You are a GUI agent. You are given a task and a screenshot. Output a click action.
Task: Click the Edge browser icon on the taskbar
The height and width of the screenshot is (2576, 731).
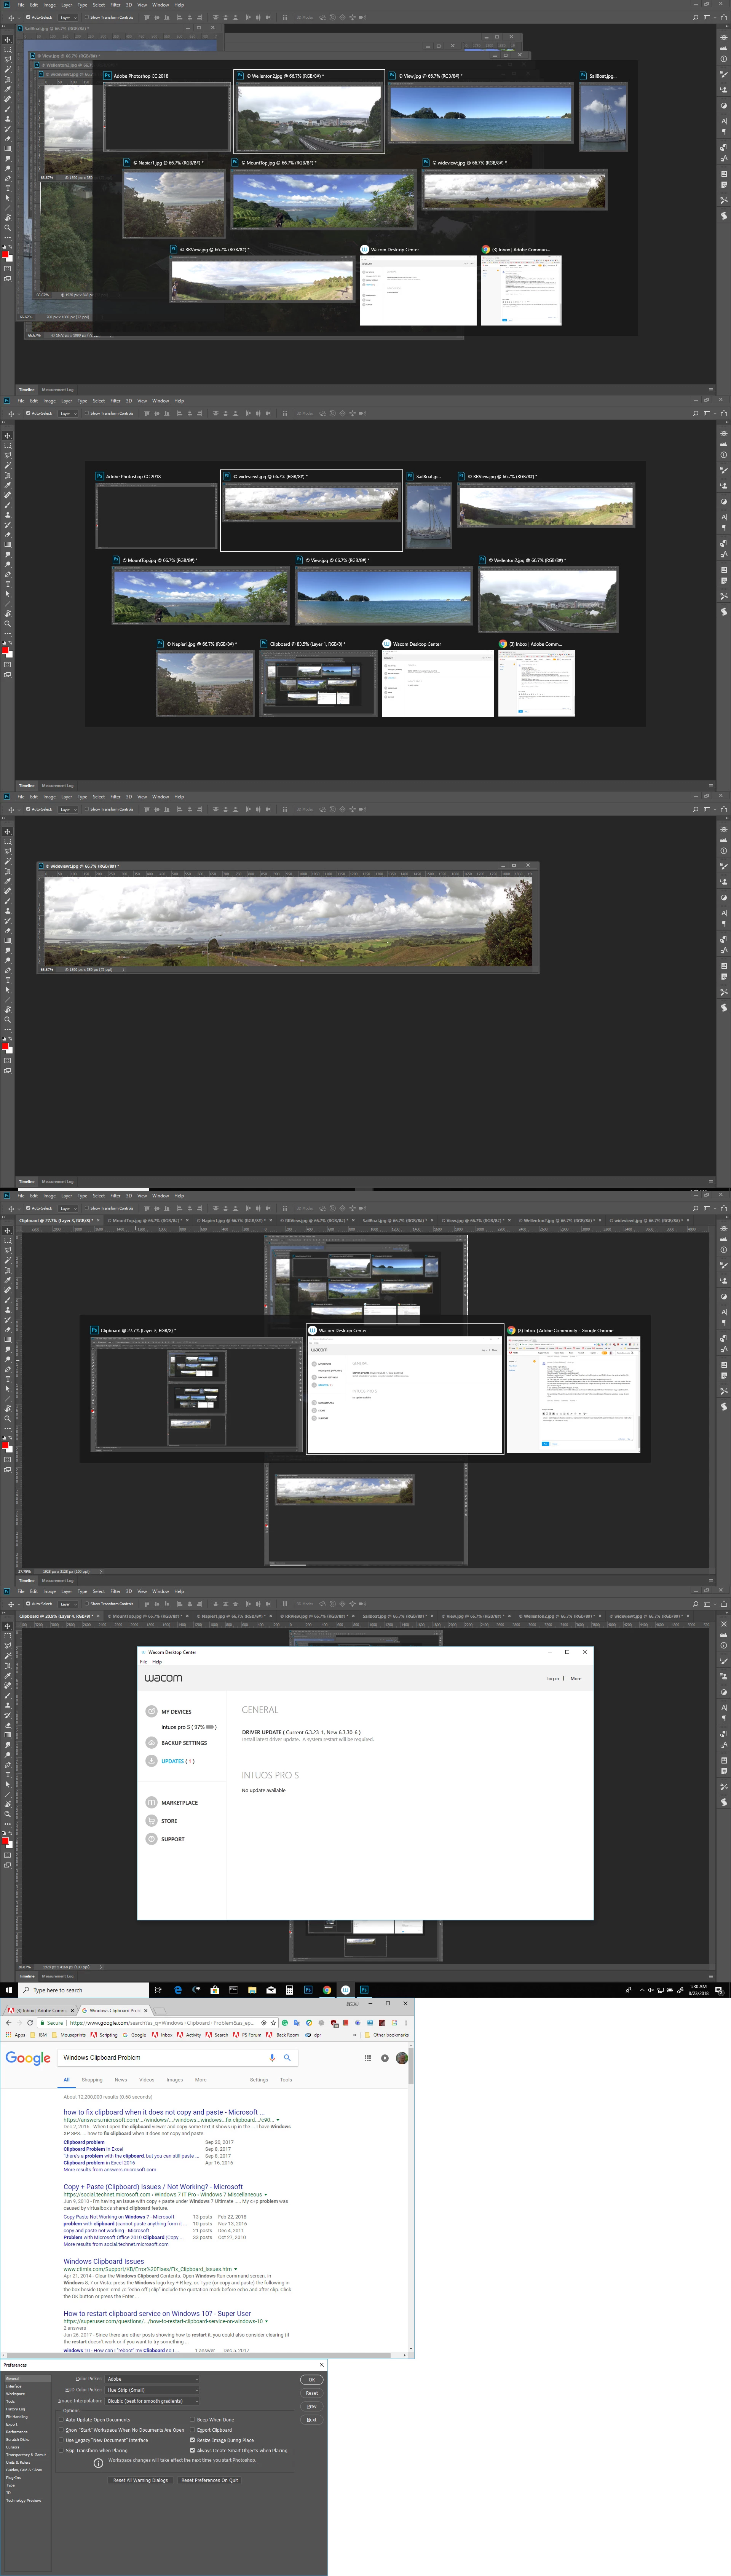pyautogui.click(x=178, y=1990)
